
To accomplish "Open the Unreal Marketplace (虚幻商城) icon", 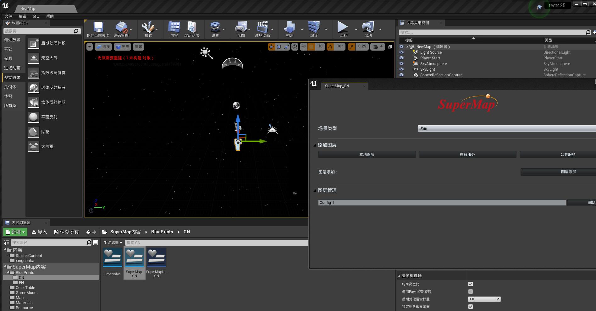I will 192,27.
